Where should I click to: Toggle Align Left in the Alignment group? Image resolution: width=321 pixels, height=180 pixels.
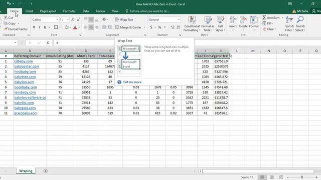tap(86, 27)
